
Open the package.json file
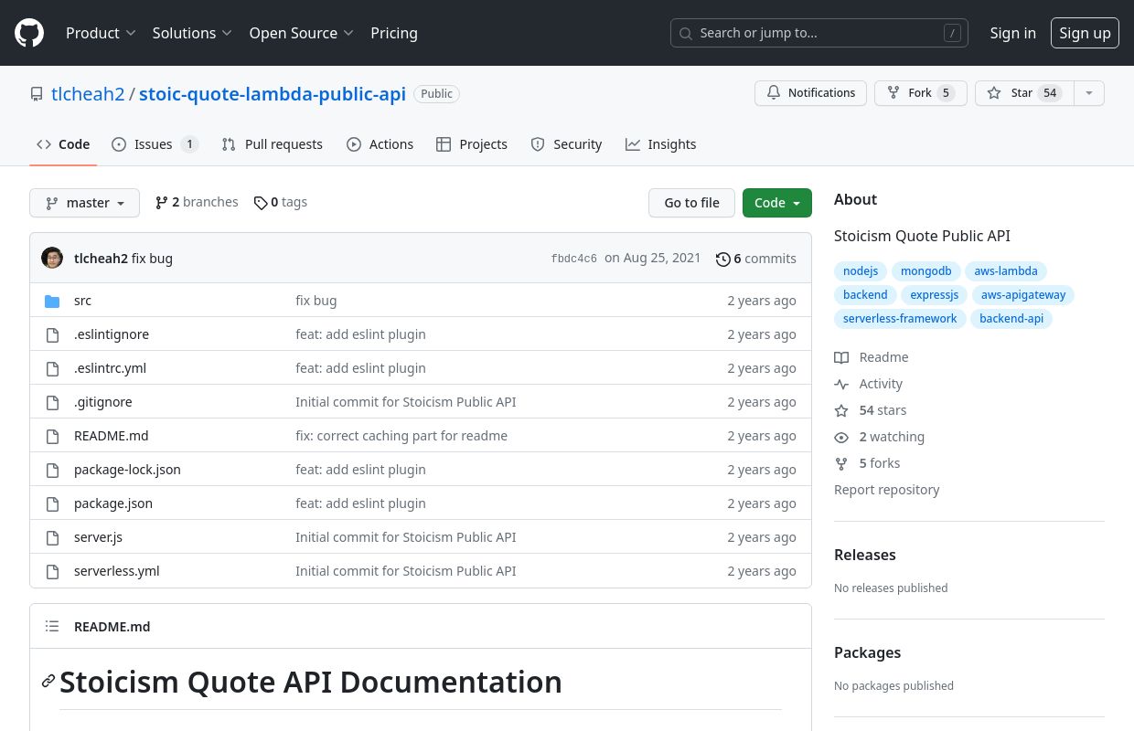click(x=113, y=503)
